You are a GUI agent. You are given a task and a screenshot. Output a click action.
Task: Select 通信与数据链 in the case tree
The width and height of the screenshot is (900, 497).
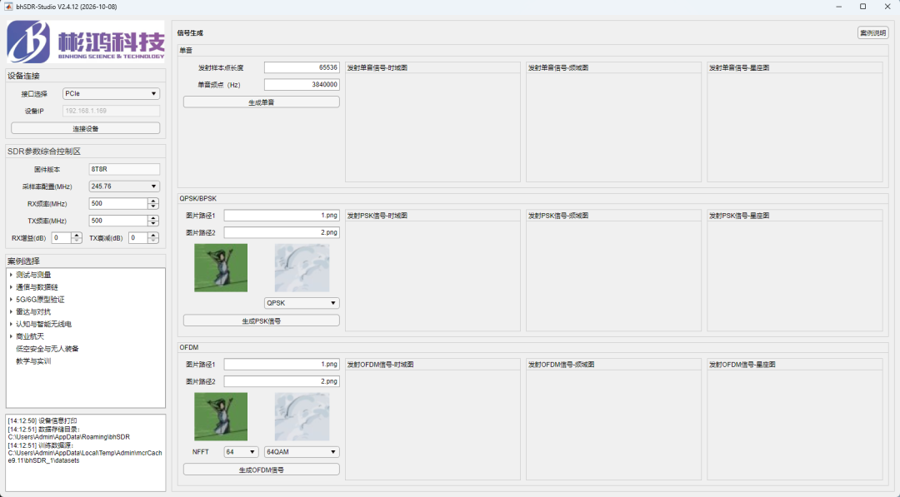click(x=37, y=287)
